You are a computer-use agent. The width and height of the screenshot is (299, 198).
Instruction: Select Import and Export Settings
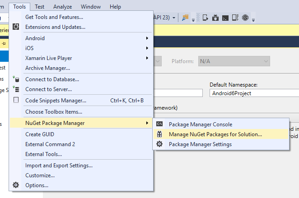(x=81, y=166)
